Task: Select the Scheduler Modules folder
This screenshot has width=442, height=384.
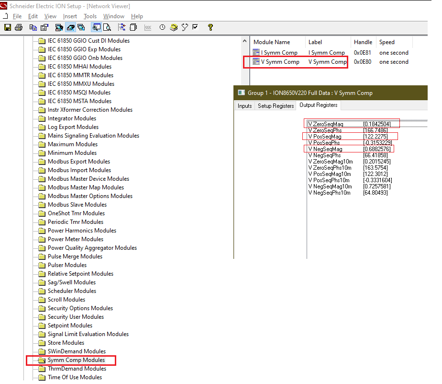Action: (72, 291)
